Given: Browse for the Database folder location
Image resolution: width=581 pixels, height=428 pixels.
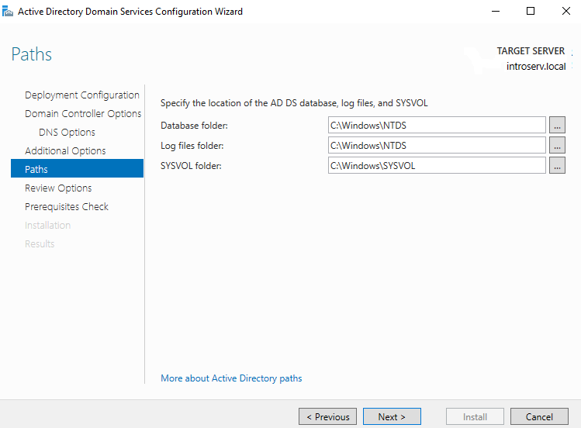Looking at the screenshot, I should click(557, 125).
